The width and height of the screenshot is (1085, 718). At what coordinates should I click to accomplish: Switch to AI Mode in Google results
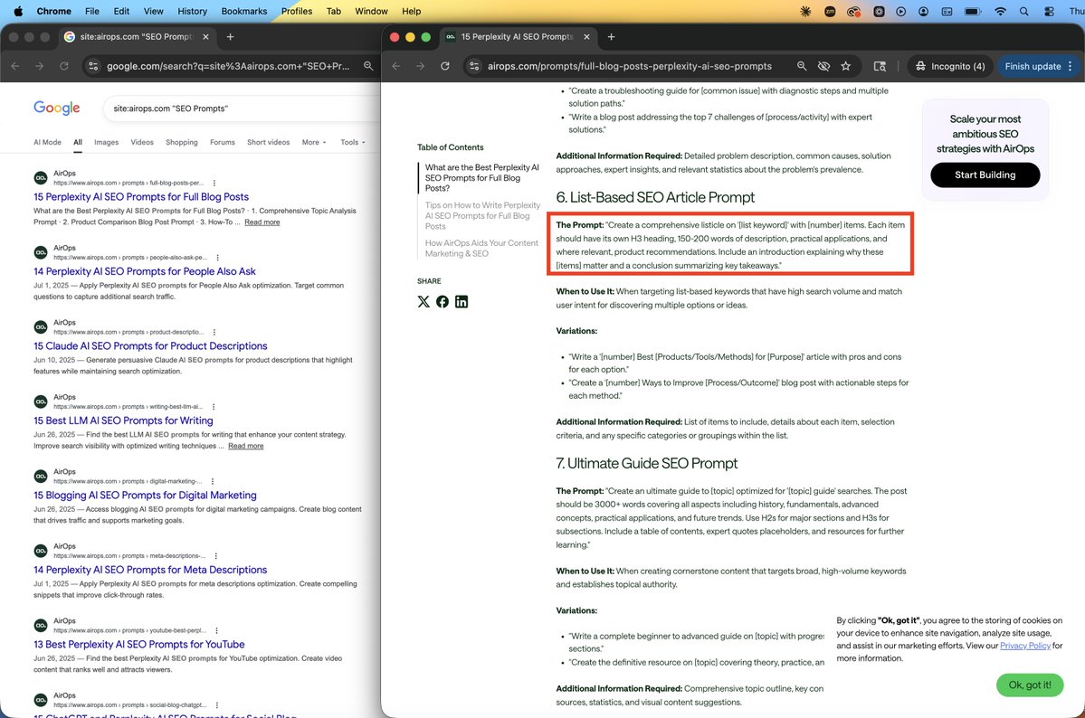[x=47, y=143]
